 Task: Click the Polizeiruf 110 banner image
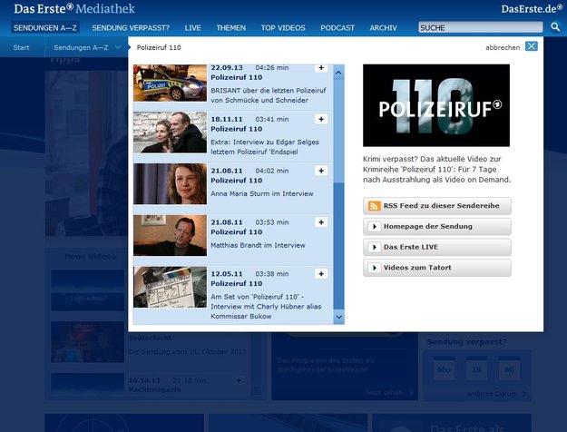coord(436,105)
